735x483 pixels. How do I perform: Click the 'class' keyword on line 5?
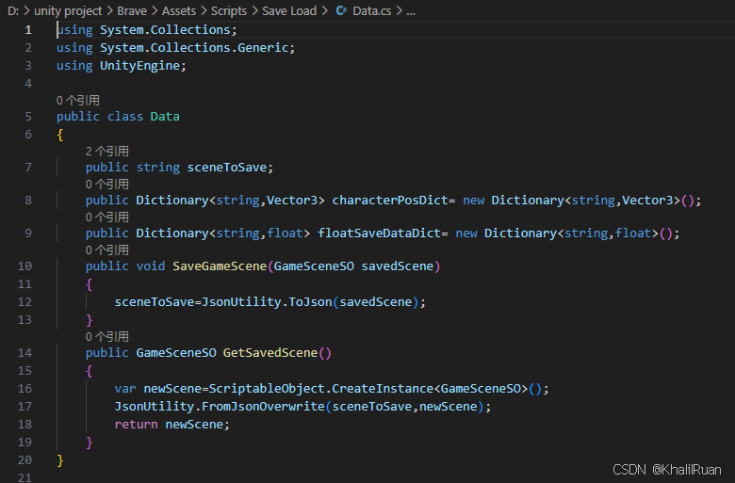125,117
